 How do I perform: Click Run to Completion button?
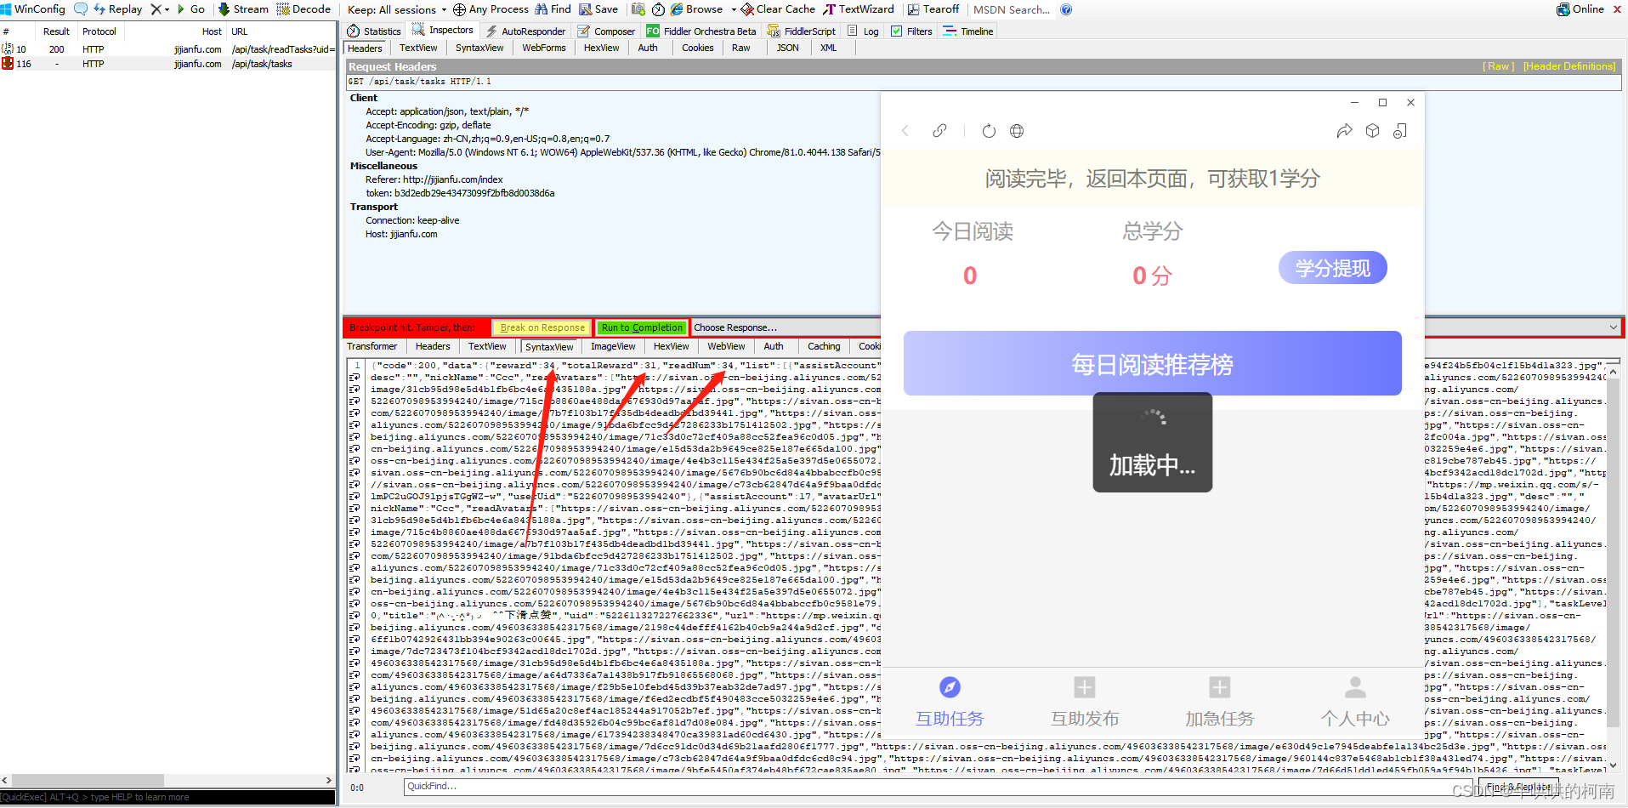click(642, 327)
